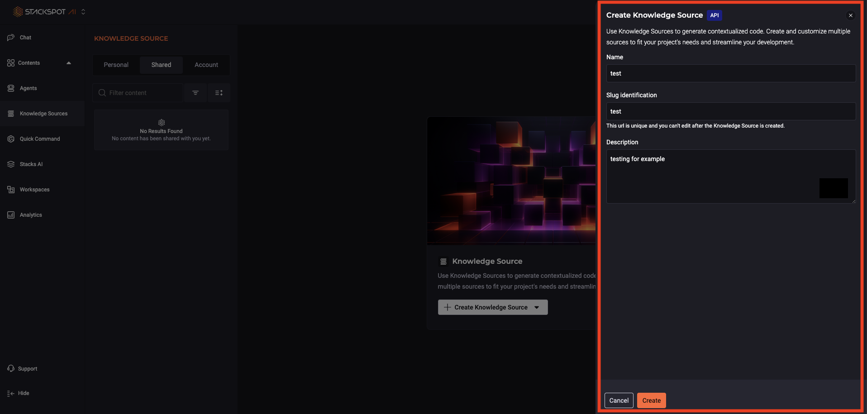Viewport: 867px width, 414px height.
Task: Open the Workspaces panel
Action: pyautogui.click(x=35, y=189)
